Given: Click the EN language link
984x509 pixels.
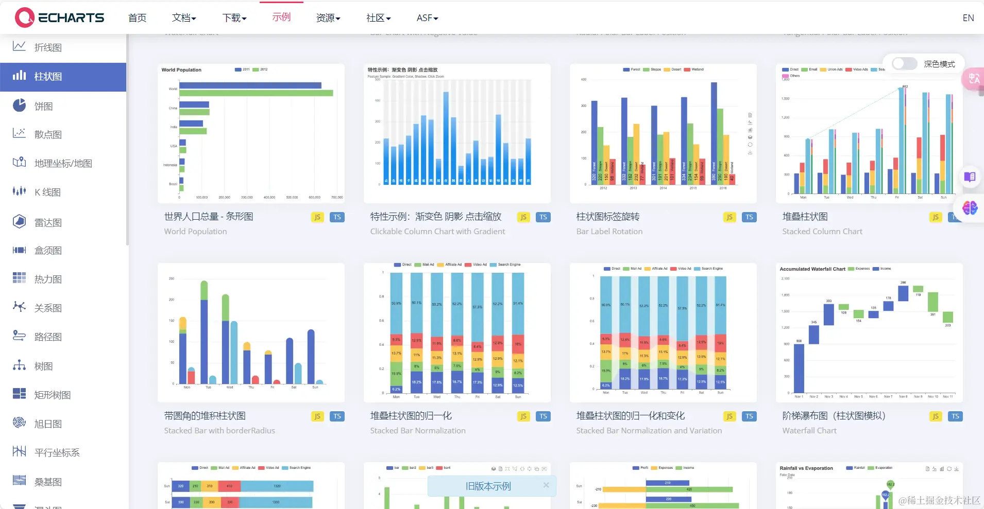Looking at the screenshot, I should click(968, 17).
